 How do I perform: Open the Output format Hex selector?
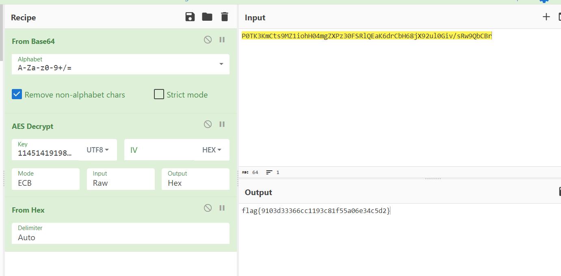(195, 179)
